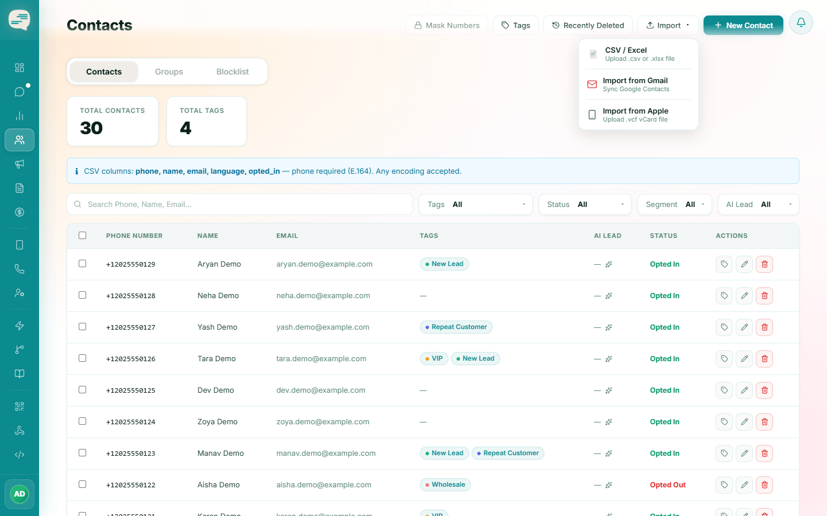827x516 pixels.
Task: Switch to the Blocklist tab
Action: pos(233,72)
